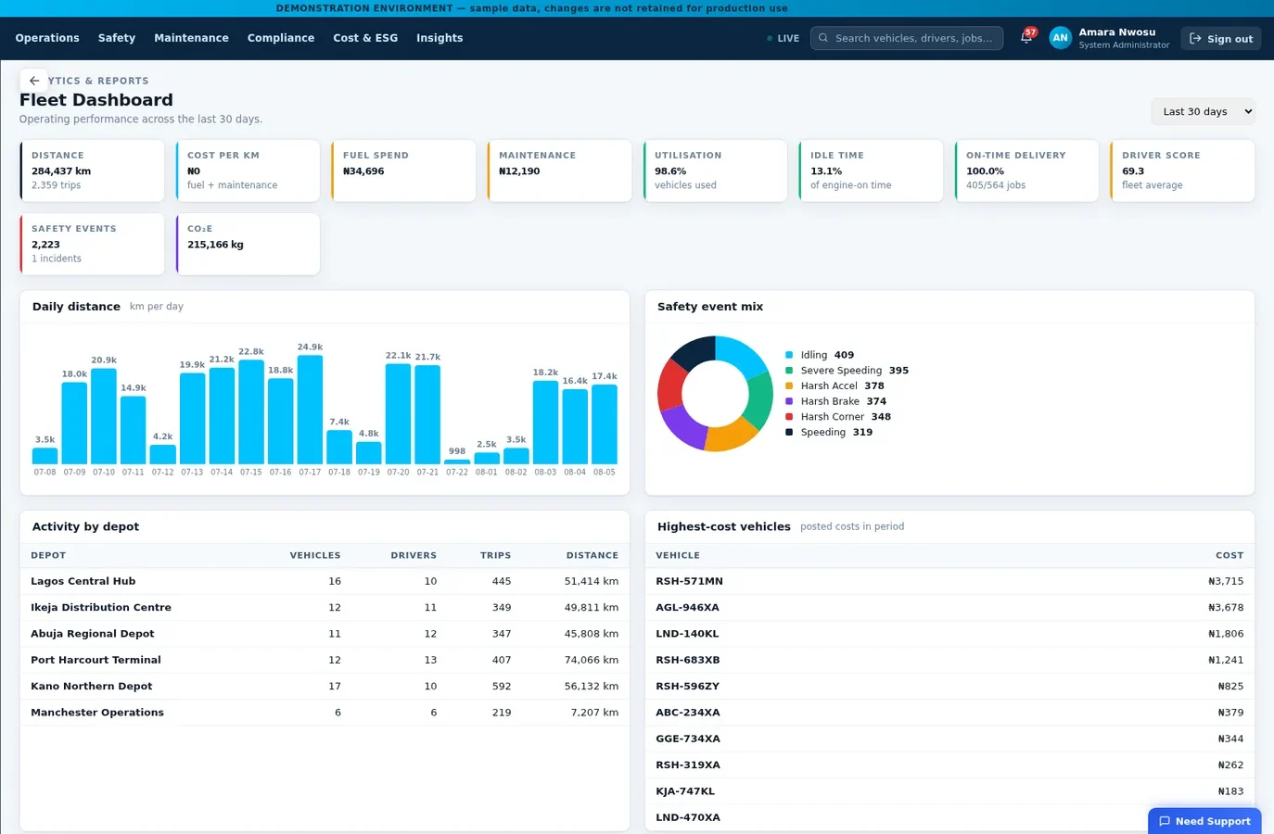Click vehicle ABC-234XA
This screenshot has height=834, width=1274.
point(688,713)
